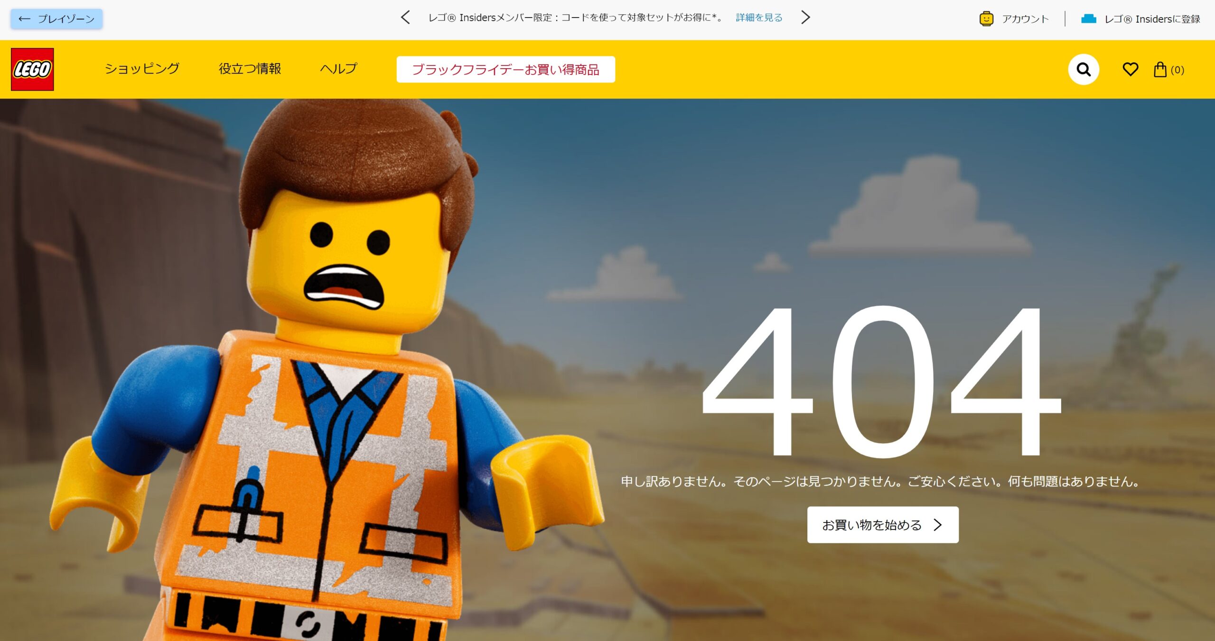Show the previous promo banner message
Viewport: 1215px width, 641px height.
[405, 18]
